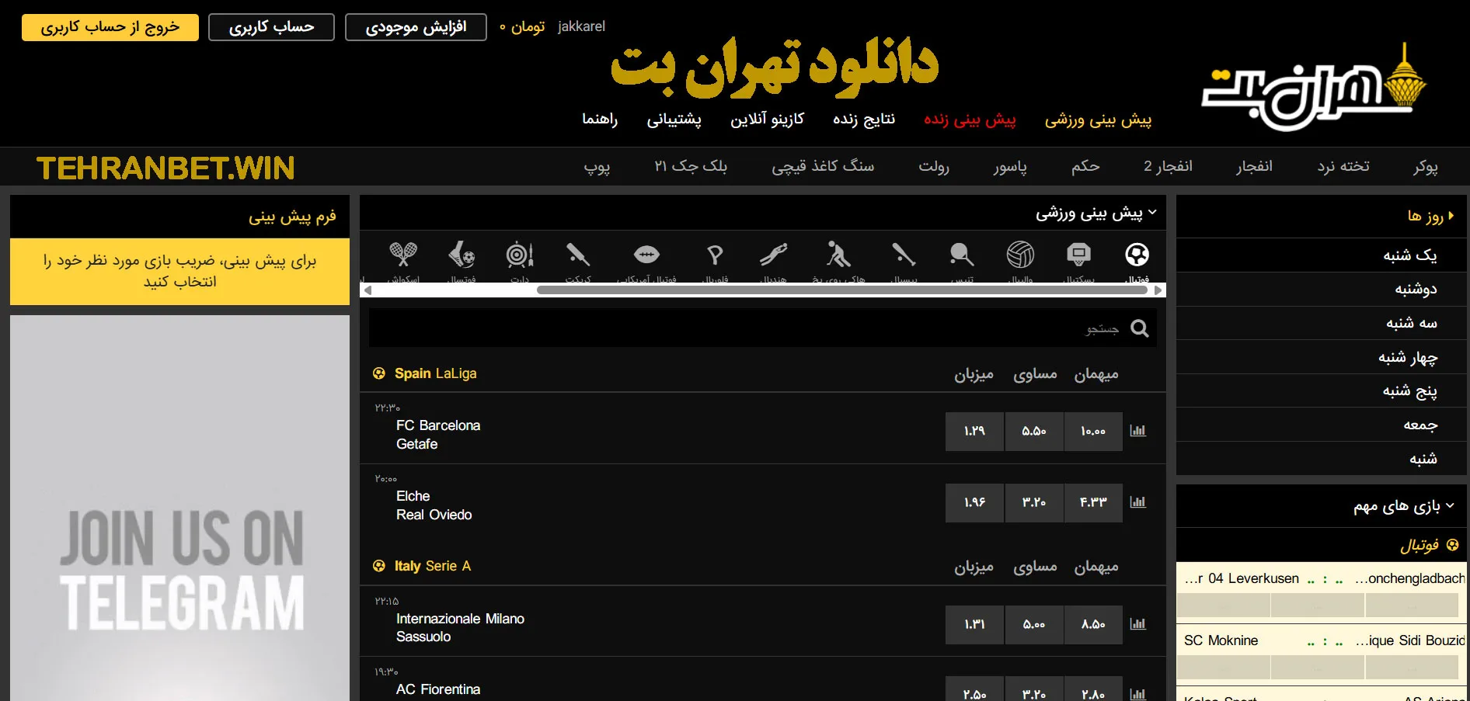Select the basketball sport icon
The image size is (1470, 701).
1078,255
